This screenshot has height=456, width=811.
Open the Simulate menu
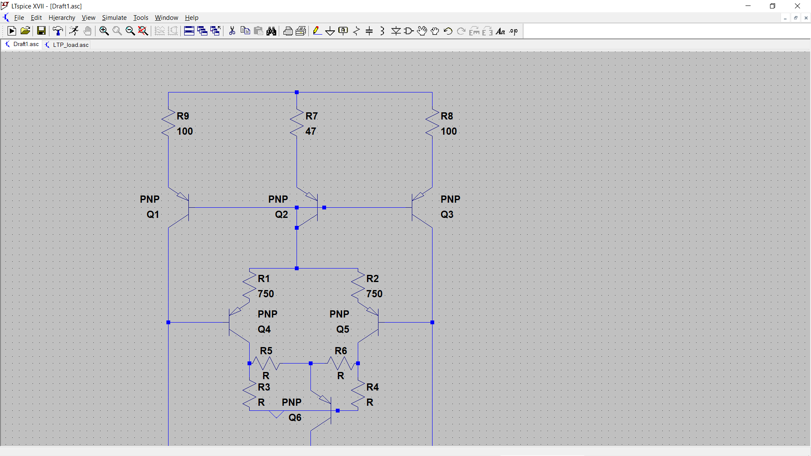114,18
